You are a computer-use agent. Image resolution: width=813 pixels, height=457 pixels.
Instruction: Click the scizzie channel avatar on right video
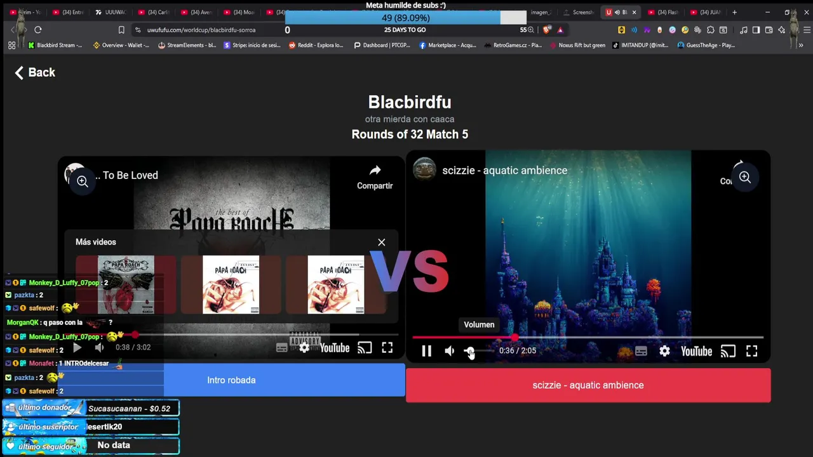pyautogui.click(x=424, y=170)
